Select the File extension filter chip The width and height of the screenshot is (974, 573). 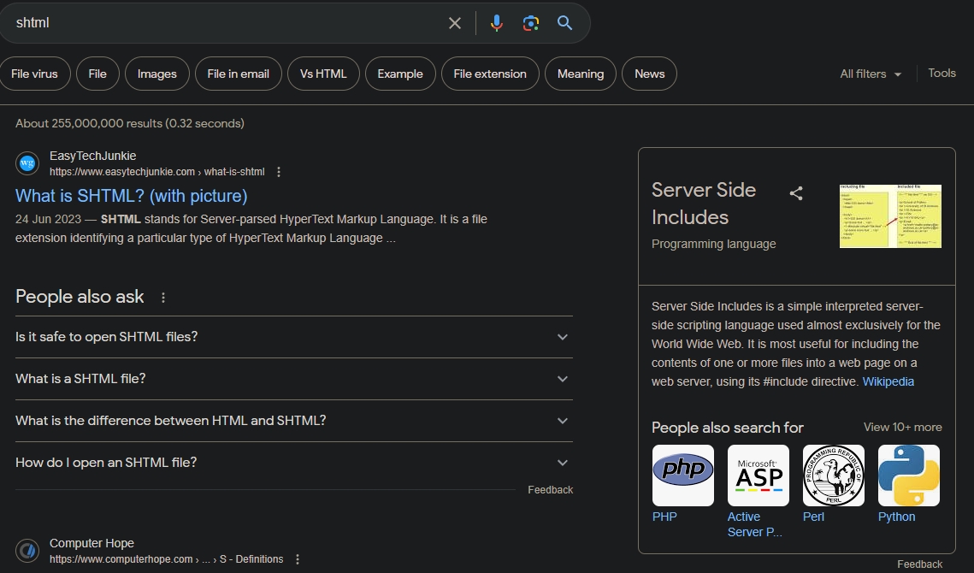coord(490,74)
